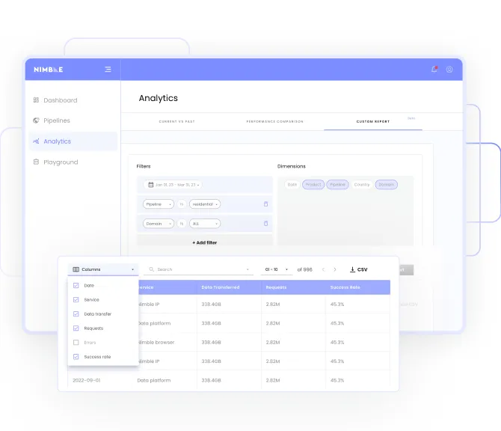The image size is (501, 431).
Task: Click the Domain filter 'is' operator
Action: 182,224
